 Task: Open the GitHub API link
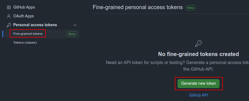pyautogui.click(x=199, y=95)
